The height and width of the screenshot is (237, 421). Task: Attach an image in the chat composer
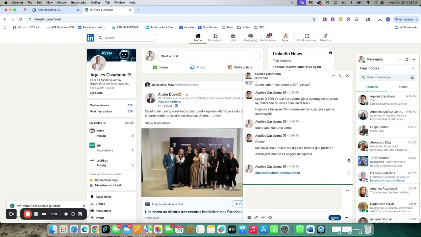coord(249,218)
